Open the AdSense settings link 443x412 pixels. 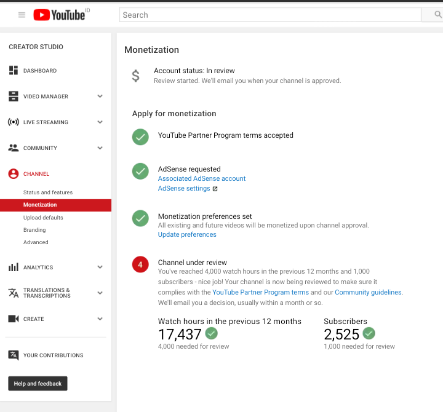pos(184,188)
